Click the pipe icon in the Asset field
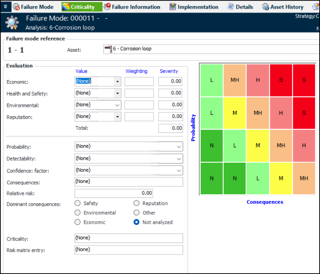This screenshot has height=274, width=320. 108,49
